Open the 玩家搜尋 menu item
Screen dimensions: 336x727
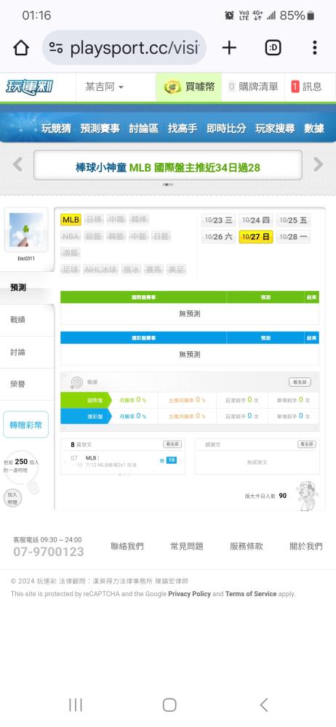[x=275, y=129]
